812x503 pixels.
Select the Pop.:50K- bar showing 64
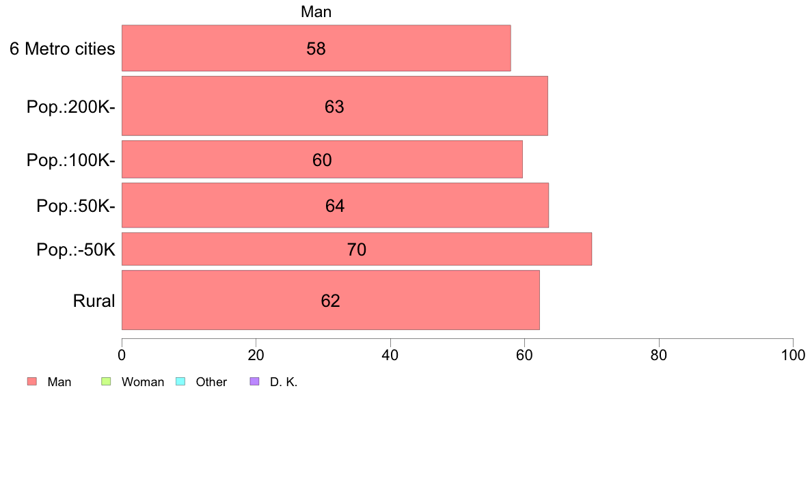335,205
